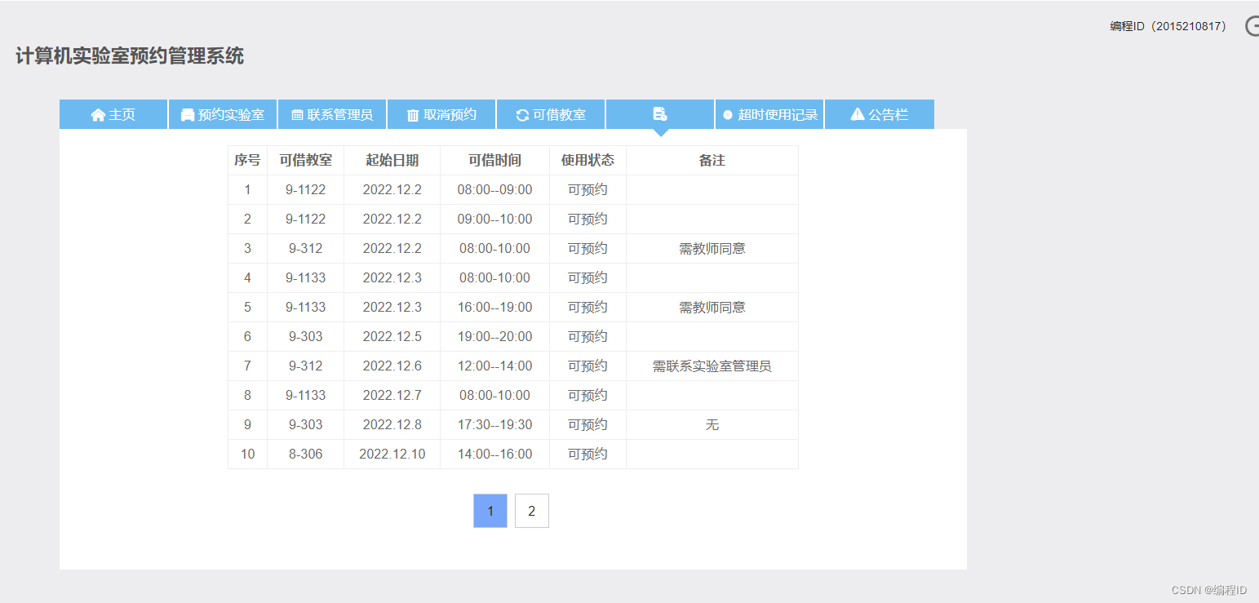Click the sofa icon beside 预约实验室
The image size is (1259, 603).
coord(188,115)
